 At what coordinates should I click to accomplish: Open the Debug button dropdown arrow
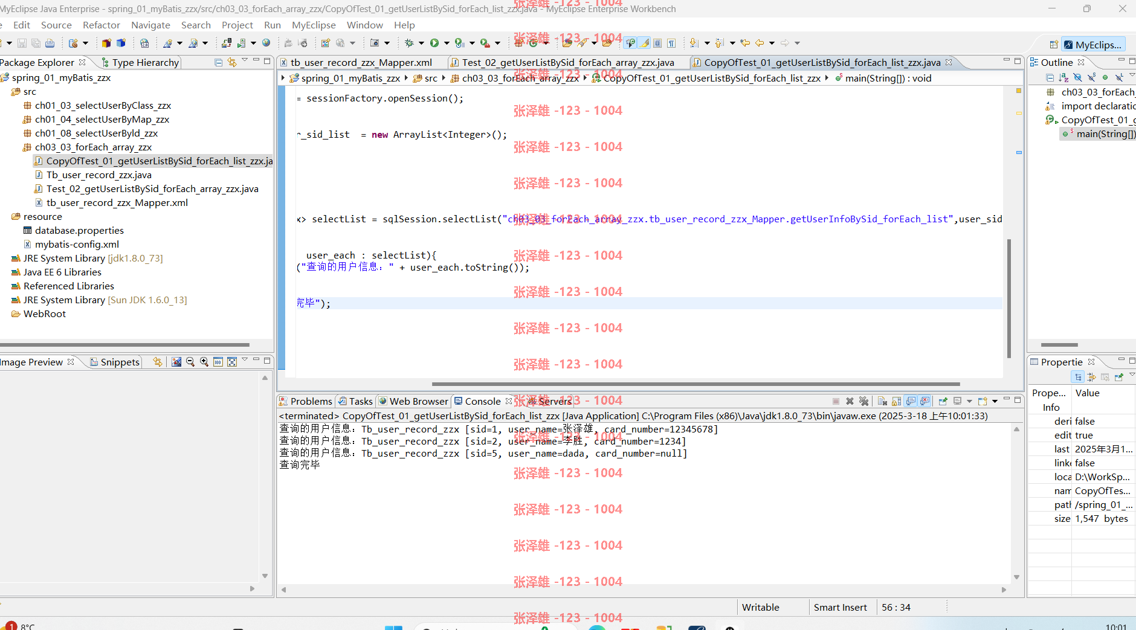[x=421, y=43]
